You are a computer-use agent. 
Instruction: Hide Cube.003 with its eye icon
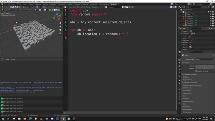(211, 21)
